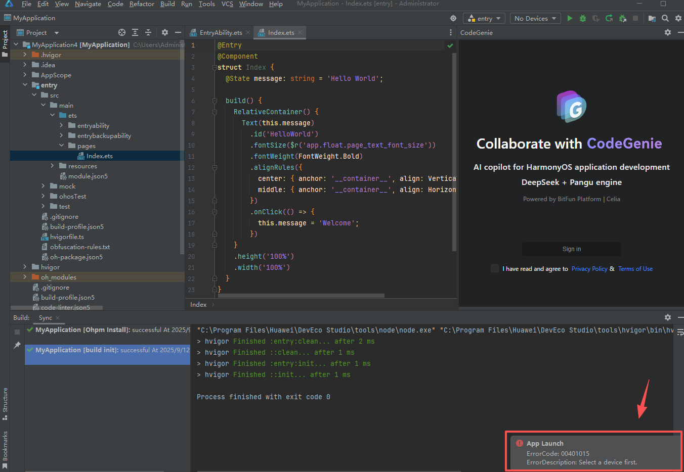Image resolution: width=684 pixels, height=472 pixels.
Task: Fold the build() method in the gutter
Action: [215, 101]
